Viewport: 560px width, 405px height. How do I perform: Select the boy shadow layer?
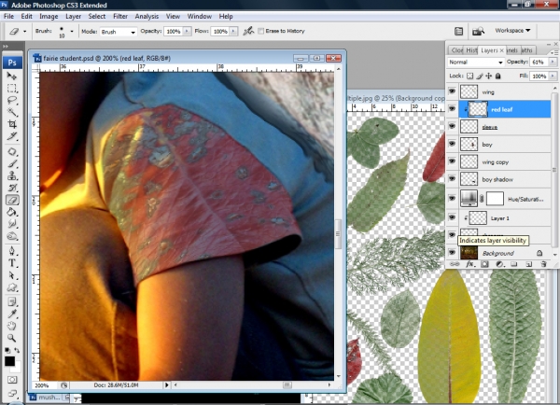tap(504, 179)
